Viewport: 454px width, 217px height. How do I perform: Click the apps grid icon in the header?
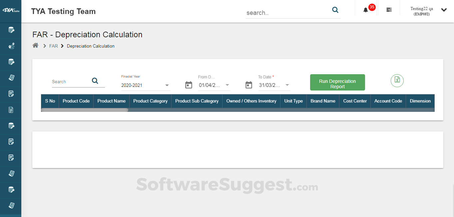point(389,10)
